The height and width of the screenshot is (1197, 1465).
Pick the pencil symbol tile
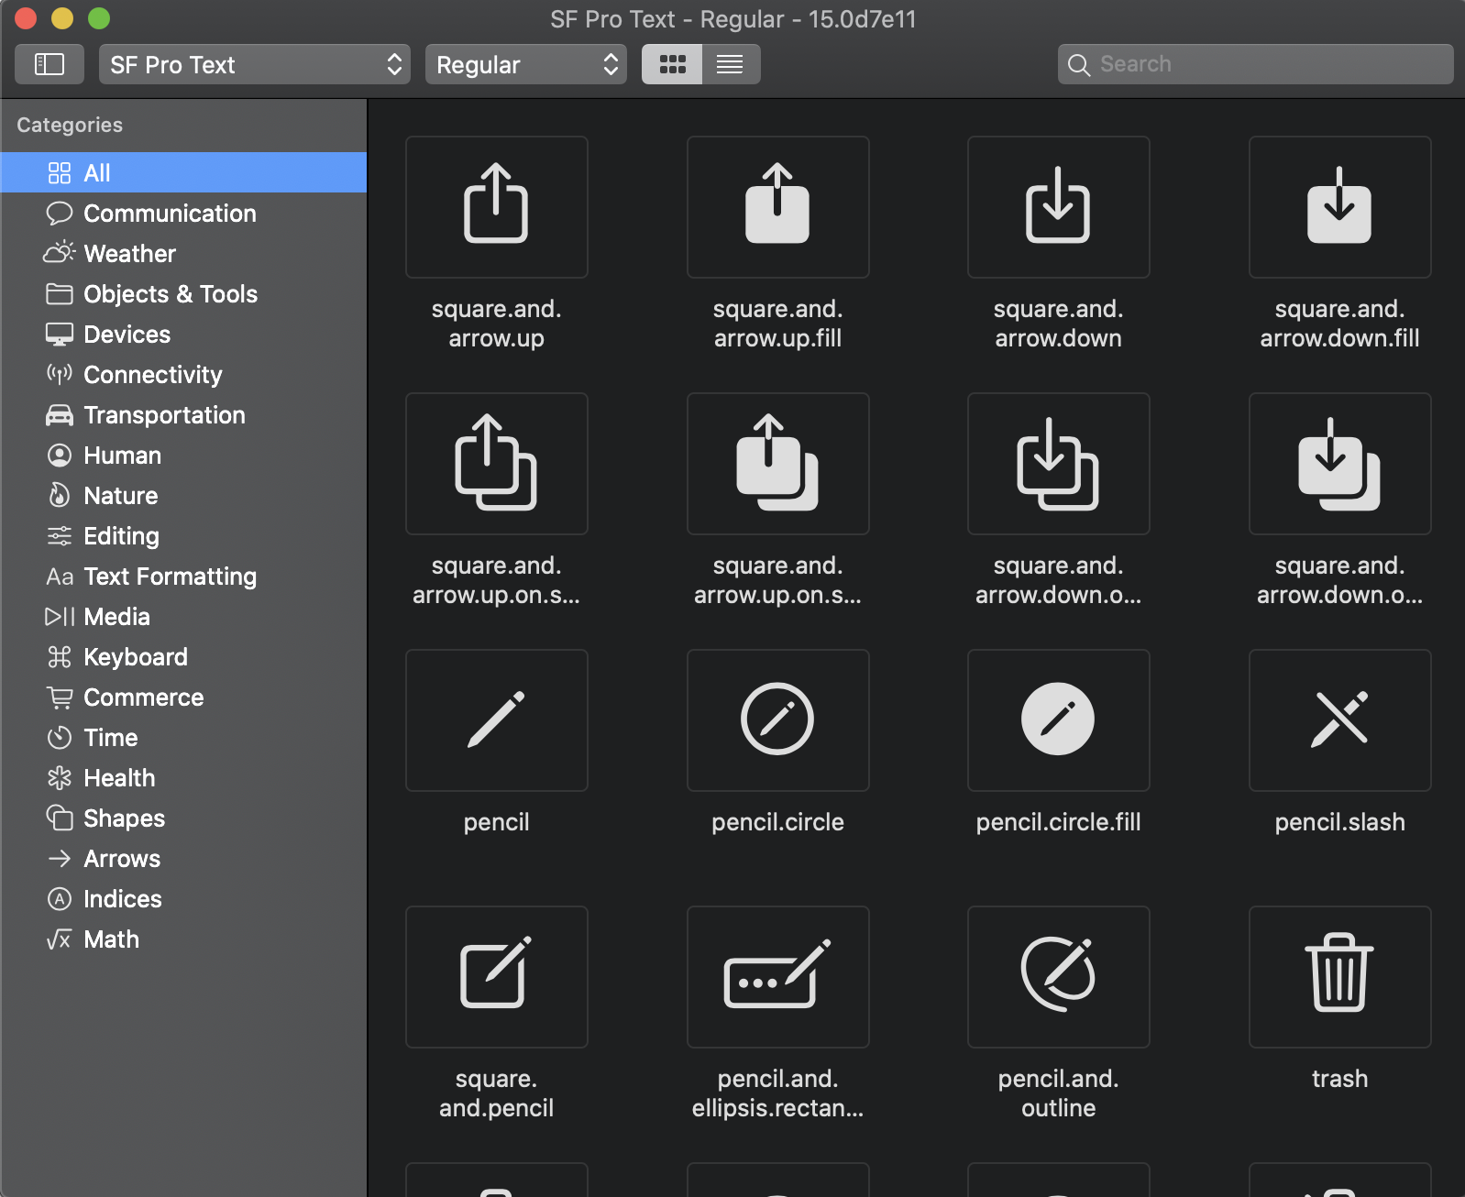coord(496,720)
